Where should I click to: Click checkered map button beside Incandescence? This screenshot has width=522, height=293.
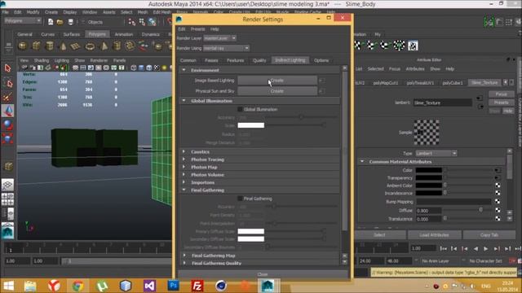coord(498,193)
